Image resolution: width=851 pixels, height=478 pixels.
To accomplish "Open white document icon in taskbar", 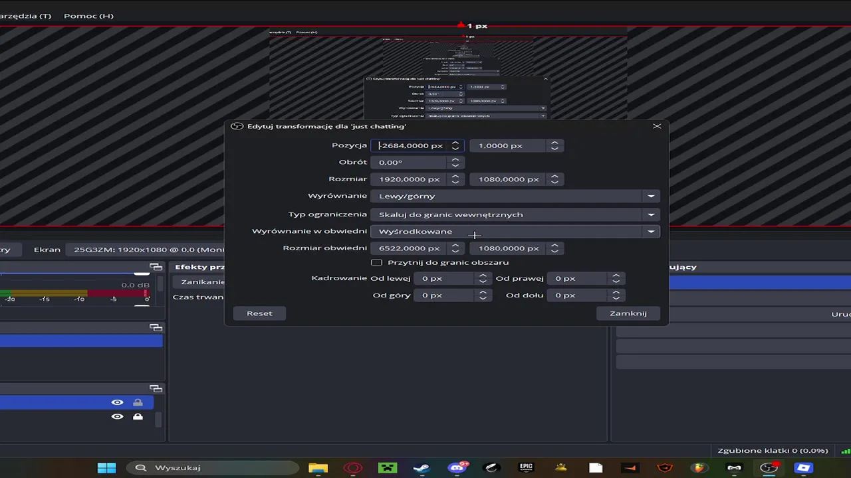I will tap(595, 467).
